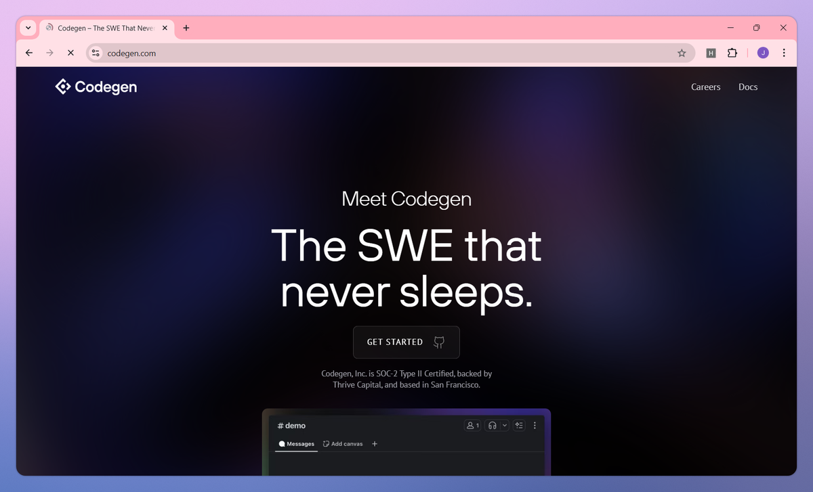
Task: Click the codegen.com address bar
Action: [x=391, y=53]
